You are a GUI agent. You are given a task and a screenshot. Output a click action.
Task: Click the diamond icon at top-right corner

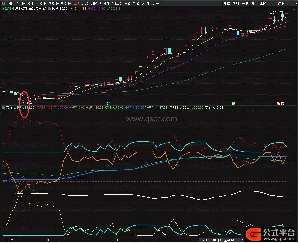click(294, 9)
